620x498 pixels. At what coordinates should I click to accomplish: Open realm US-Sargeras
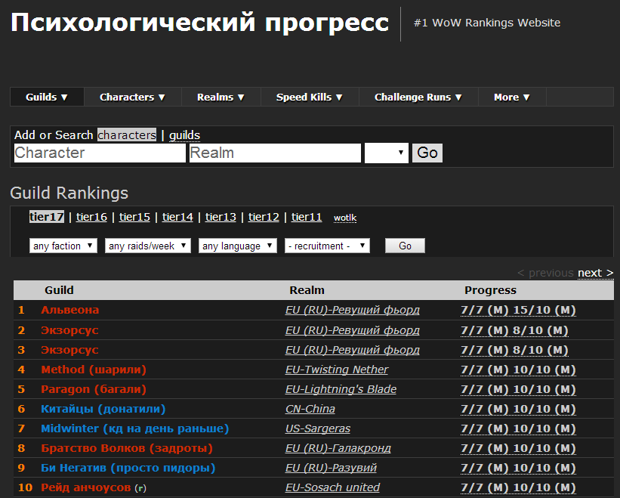[318, 428]
